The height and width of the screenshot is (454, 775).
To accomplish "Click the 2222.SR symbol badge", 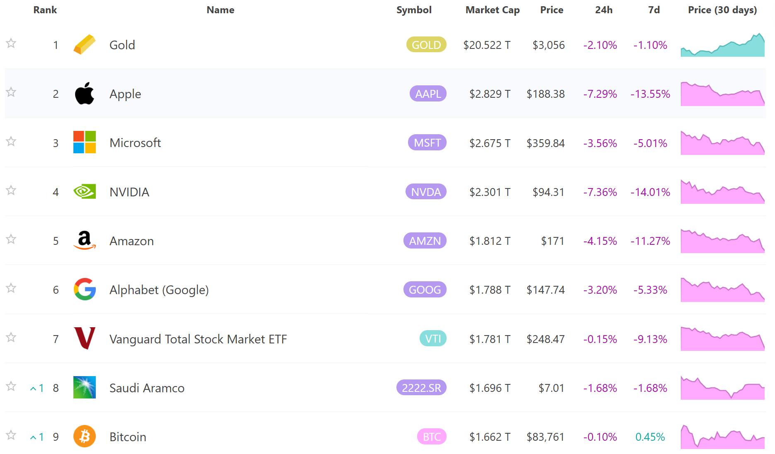I will click(421, 388).
